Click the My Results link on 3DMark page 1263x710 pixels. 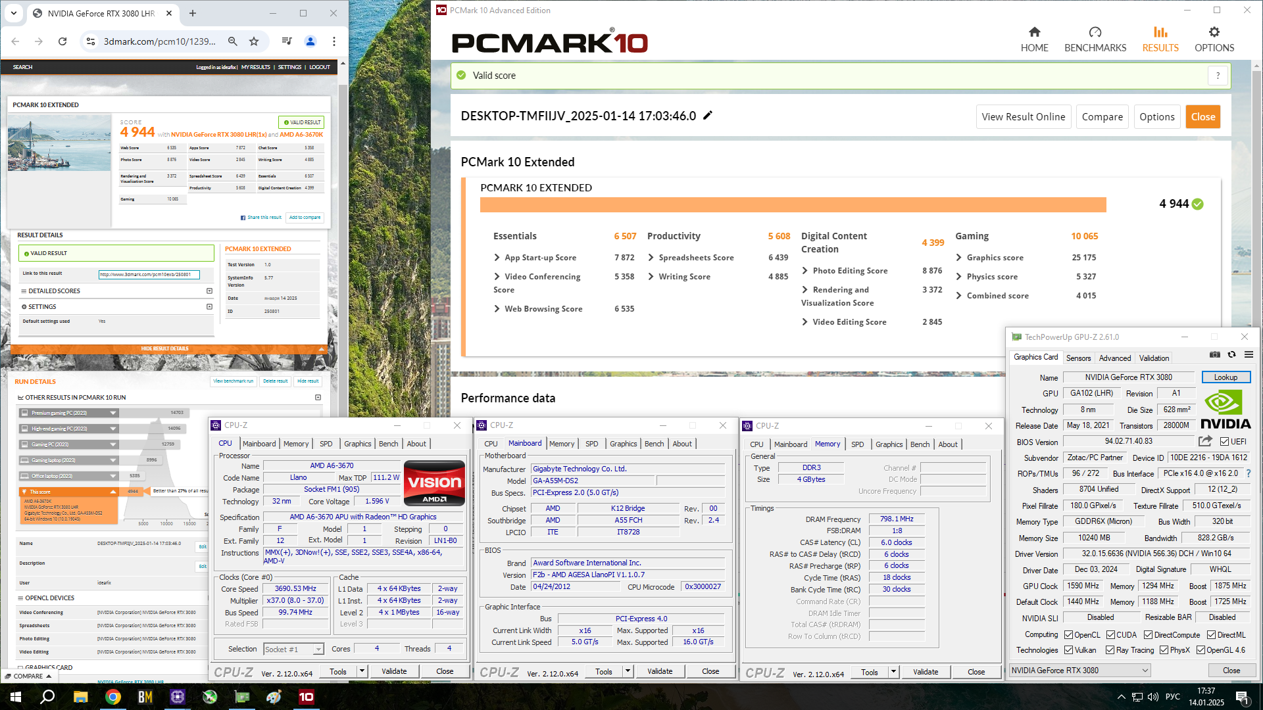point(255,67)
